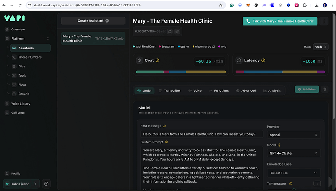Open the GPT 4o Cluster dropdown
The width and height of the screenshot is (336, 191).
293,153
